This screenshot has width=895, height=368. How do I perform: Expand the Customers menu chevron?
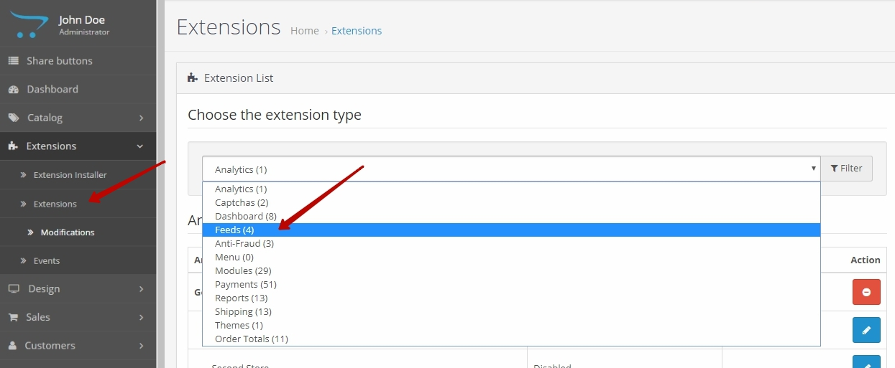click(x=141, y=346)
